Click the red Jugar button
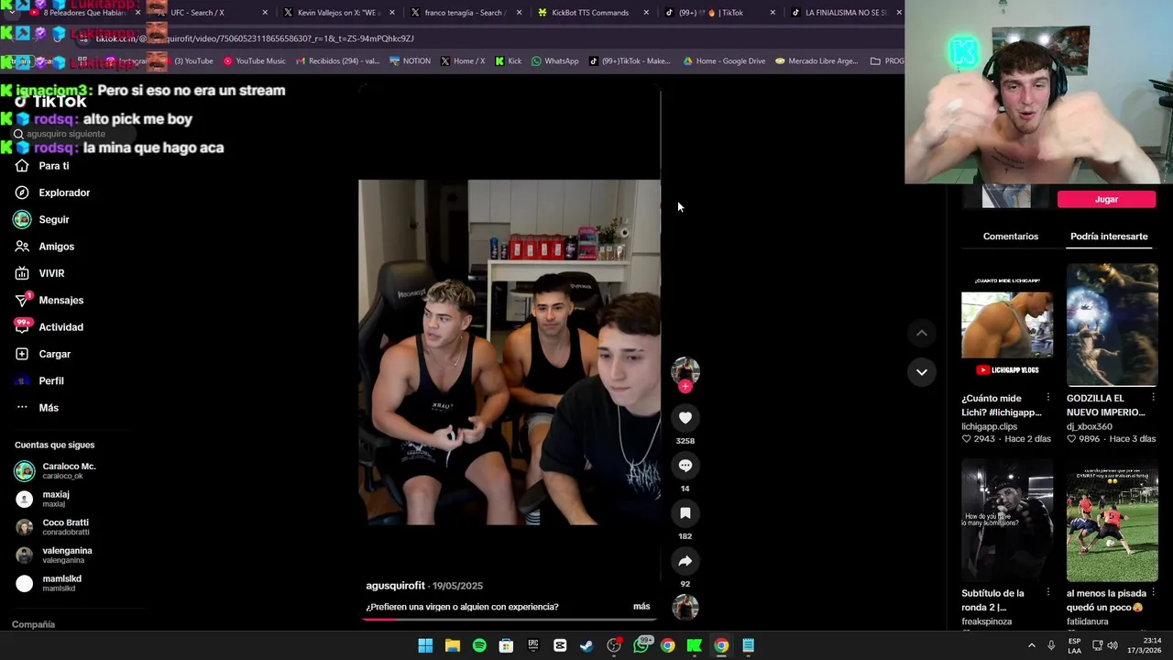This screenshot has height=660, width=1173. (1106, 199)
